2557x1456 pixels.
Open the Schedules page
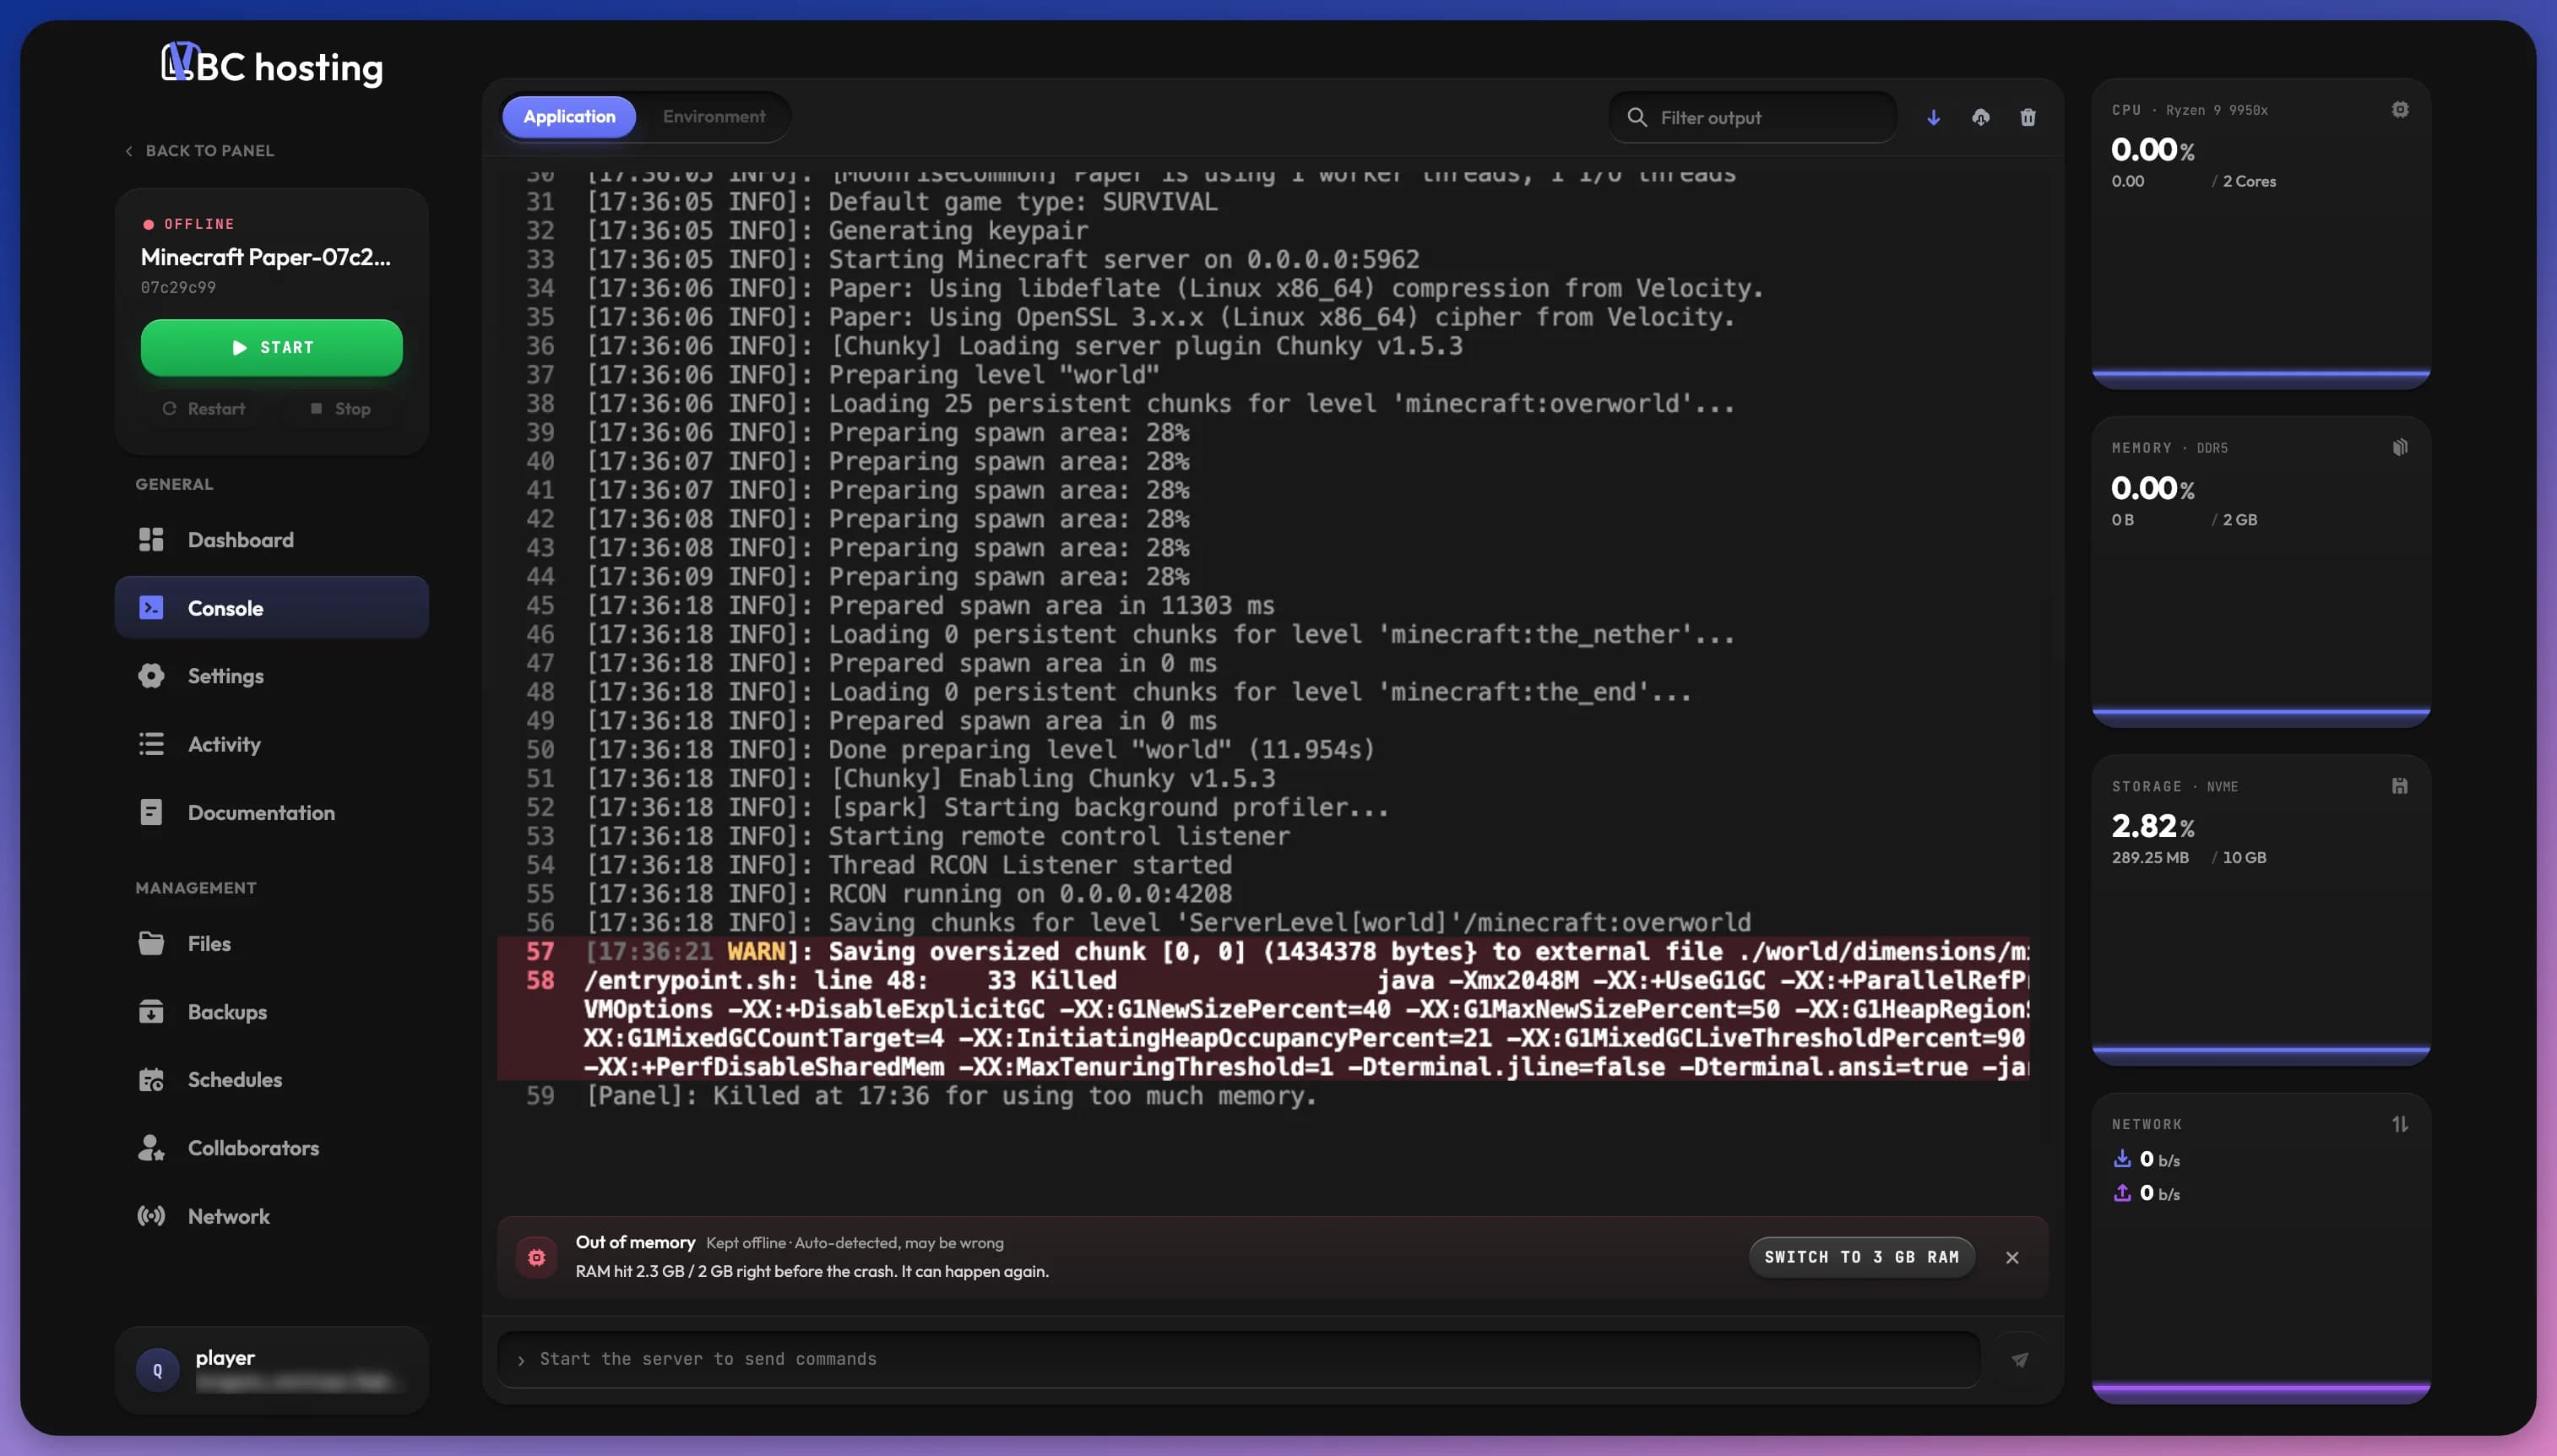click(272, 1079)
